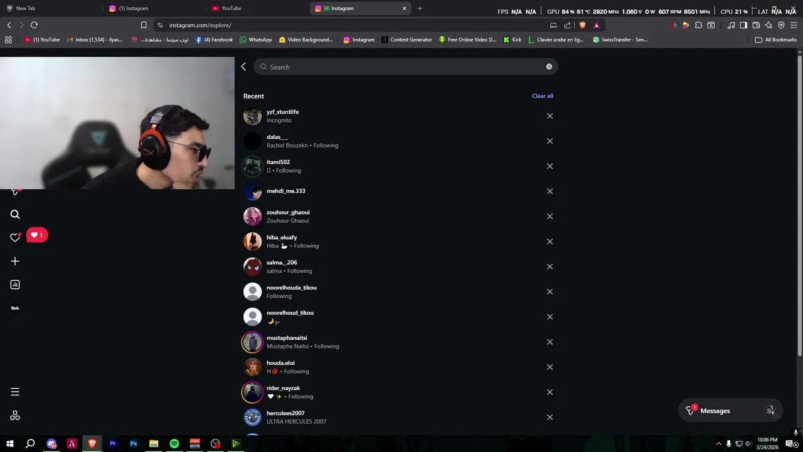
Task: Click the plus create icon in sidebar
Action: click(x=15, y=261)
